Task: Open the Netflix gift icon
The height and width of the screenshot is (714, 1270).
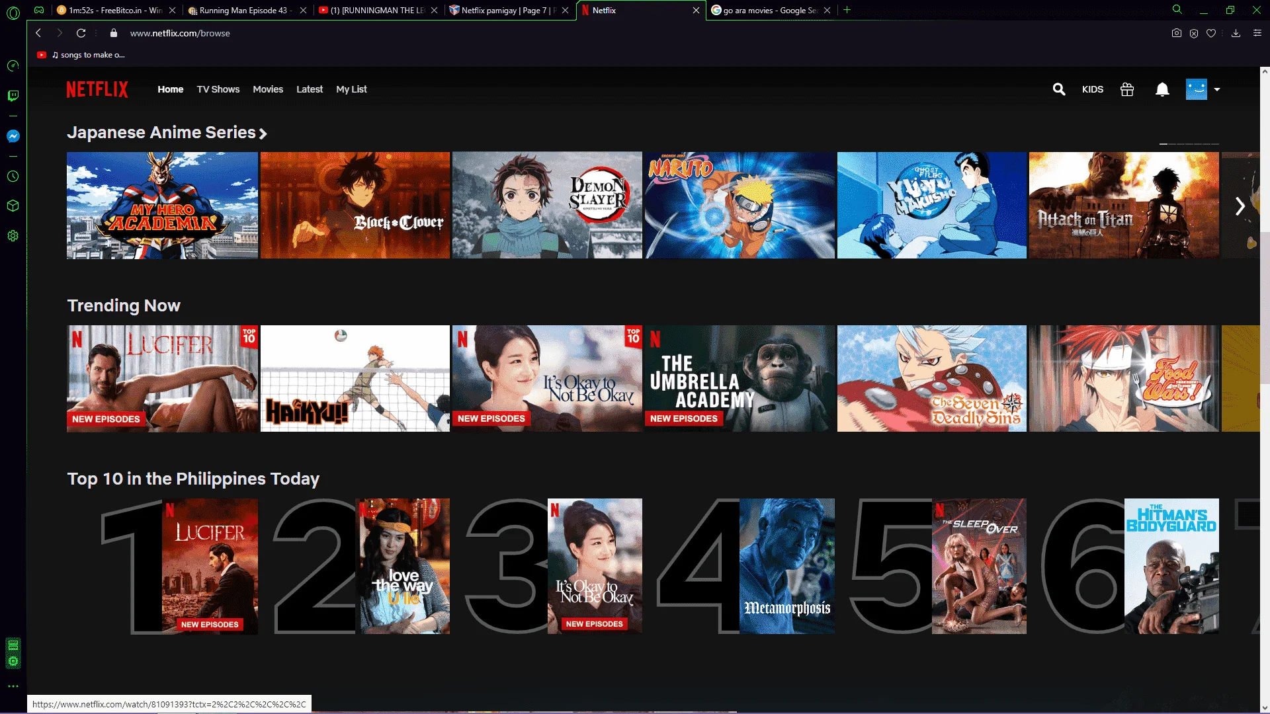Action: pos(1127,89)
